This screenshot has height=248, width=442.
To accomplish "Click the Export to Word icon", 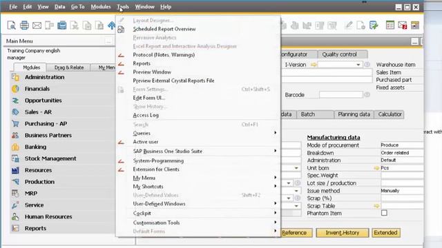I will 87,25.
